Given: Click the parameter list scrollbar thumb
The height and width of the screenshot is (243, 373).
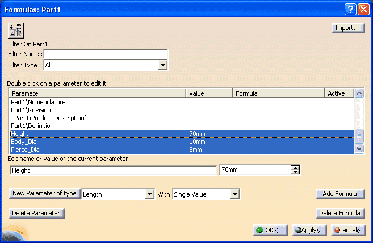Looking at the screenshot, I should click(359, 136).
